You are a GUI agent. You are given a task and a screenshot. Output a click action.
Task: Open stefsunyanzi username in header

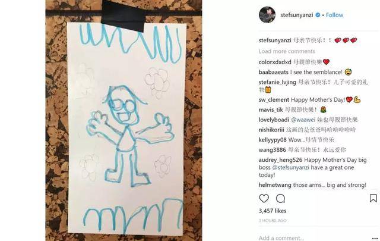(297, 15)
